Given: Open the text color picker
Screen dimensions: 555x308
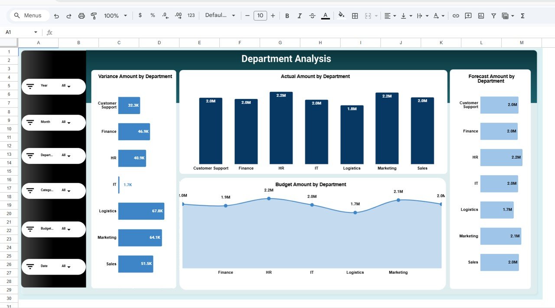Looking at the screenshot, I should click(325, 15).
